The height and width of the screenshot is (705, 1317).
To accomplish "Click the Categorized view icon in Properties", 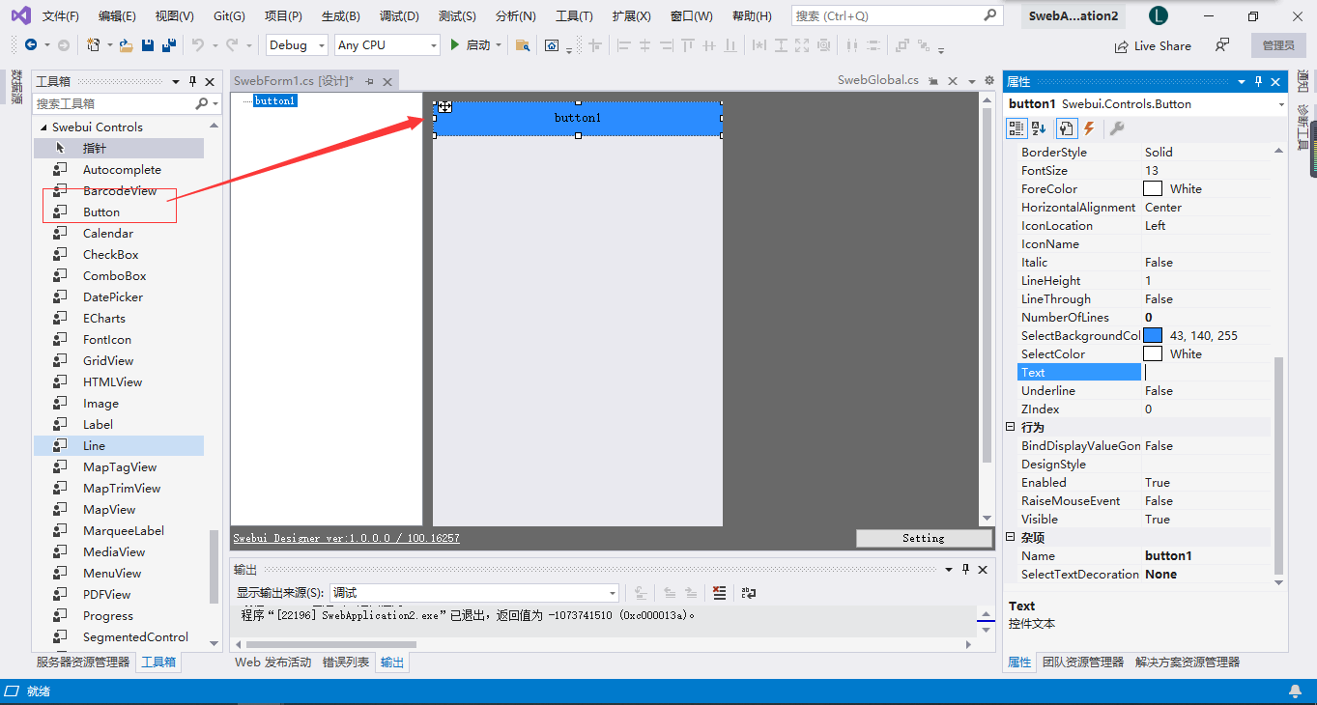I will click(x=1016, y=128).
